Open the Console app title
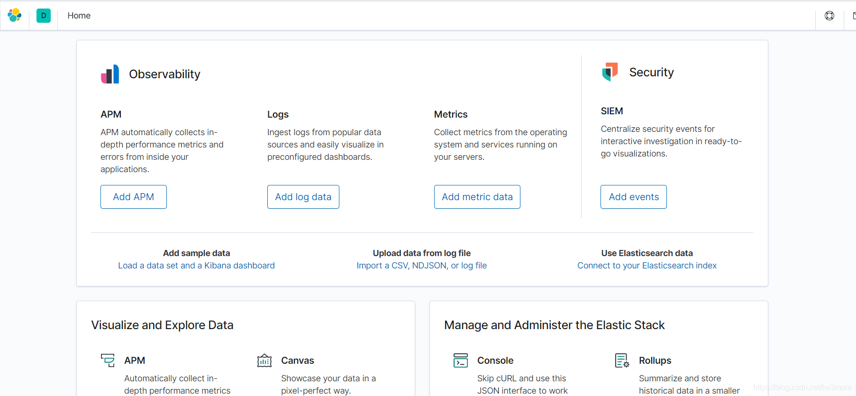Image resolution: width=856 pixels, height=396 pixels. tap(495, 360)
